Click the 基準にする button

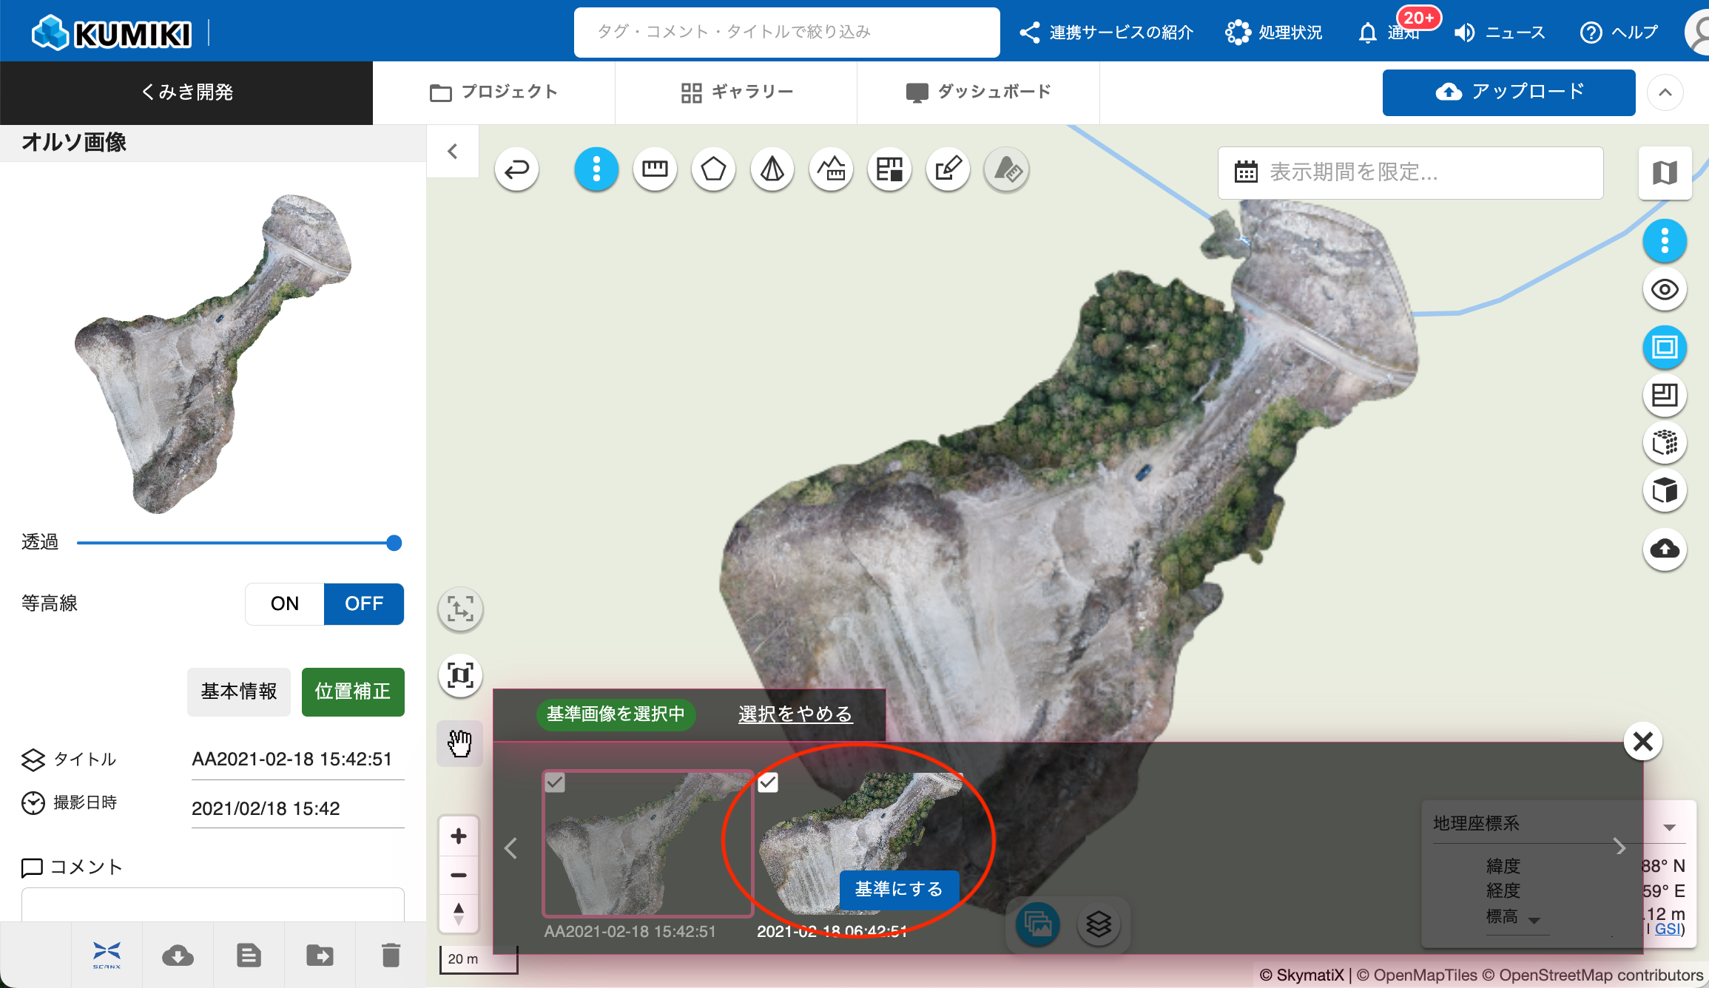(x=899, y=889)
